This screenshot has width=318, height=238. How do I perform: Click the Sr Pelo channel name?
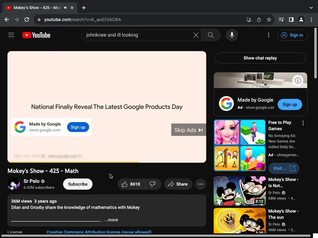point(31,181)
